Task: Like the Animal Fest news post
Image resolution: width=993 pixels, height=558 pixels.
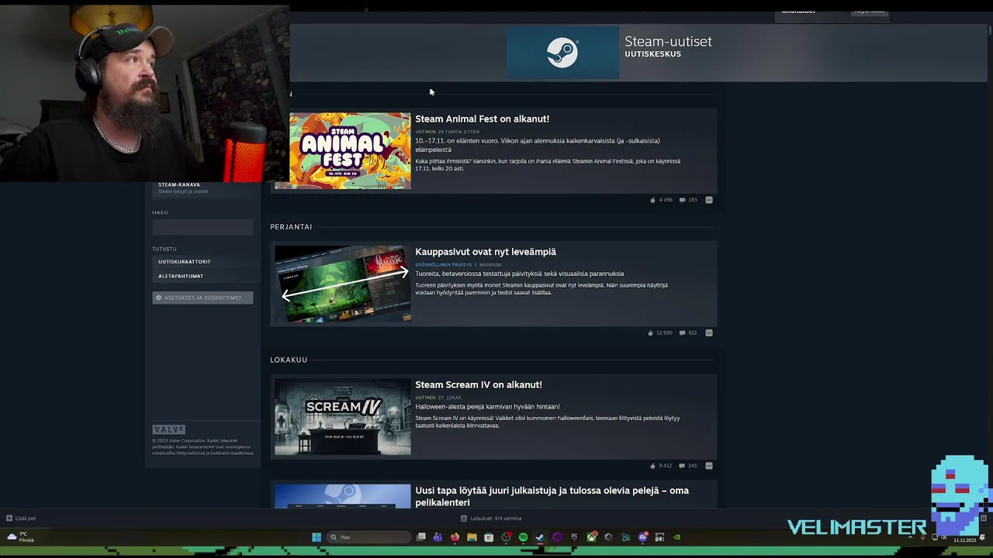Action: 652,200
